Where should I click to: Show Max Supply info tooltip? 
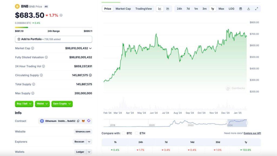point(33,93)
